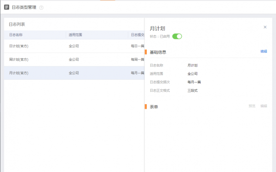This screenshot has height=172, width=276.
Task: Click 每日一篇 cell in 日计划 row
Action: tap(138, 46)
